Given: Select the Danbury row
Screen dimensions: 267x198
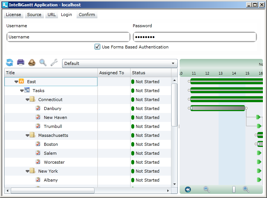Looking at the screenshot, I should click(x=88, y=109).
